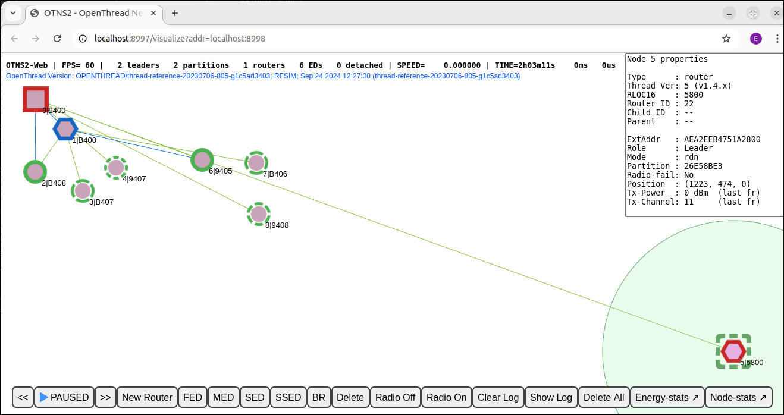Expand the tab search chevron

pos(12,13)
